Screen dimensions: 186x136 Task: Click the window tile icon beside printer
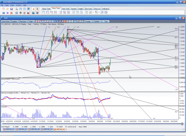(x=21, y=9)
